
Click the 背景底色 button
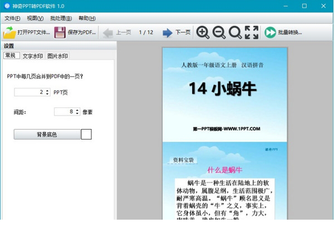(47, 135)
